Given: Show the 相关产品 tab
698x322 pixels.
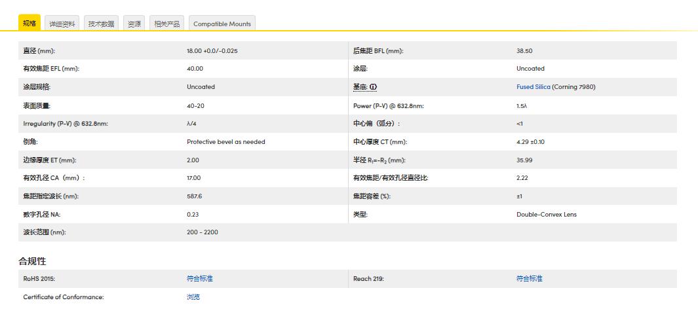Looking at the screenshot, I should 167,24.
